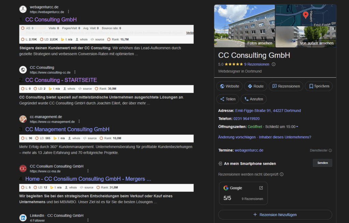Open Home - CC Consilium Consulting GmbH result
Viewport: 349px width, 223px height.
[88, 179]
